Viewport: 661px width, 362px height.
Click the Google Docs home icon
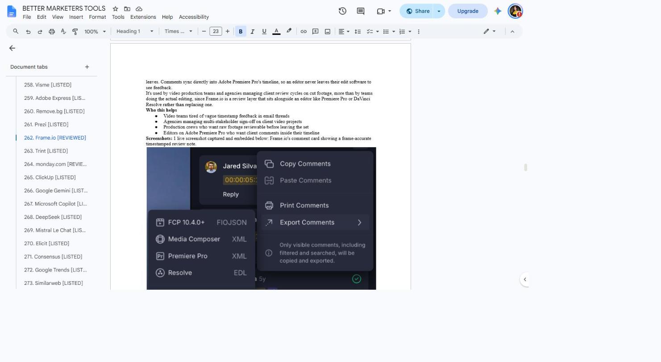point(12,11)
